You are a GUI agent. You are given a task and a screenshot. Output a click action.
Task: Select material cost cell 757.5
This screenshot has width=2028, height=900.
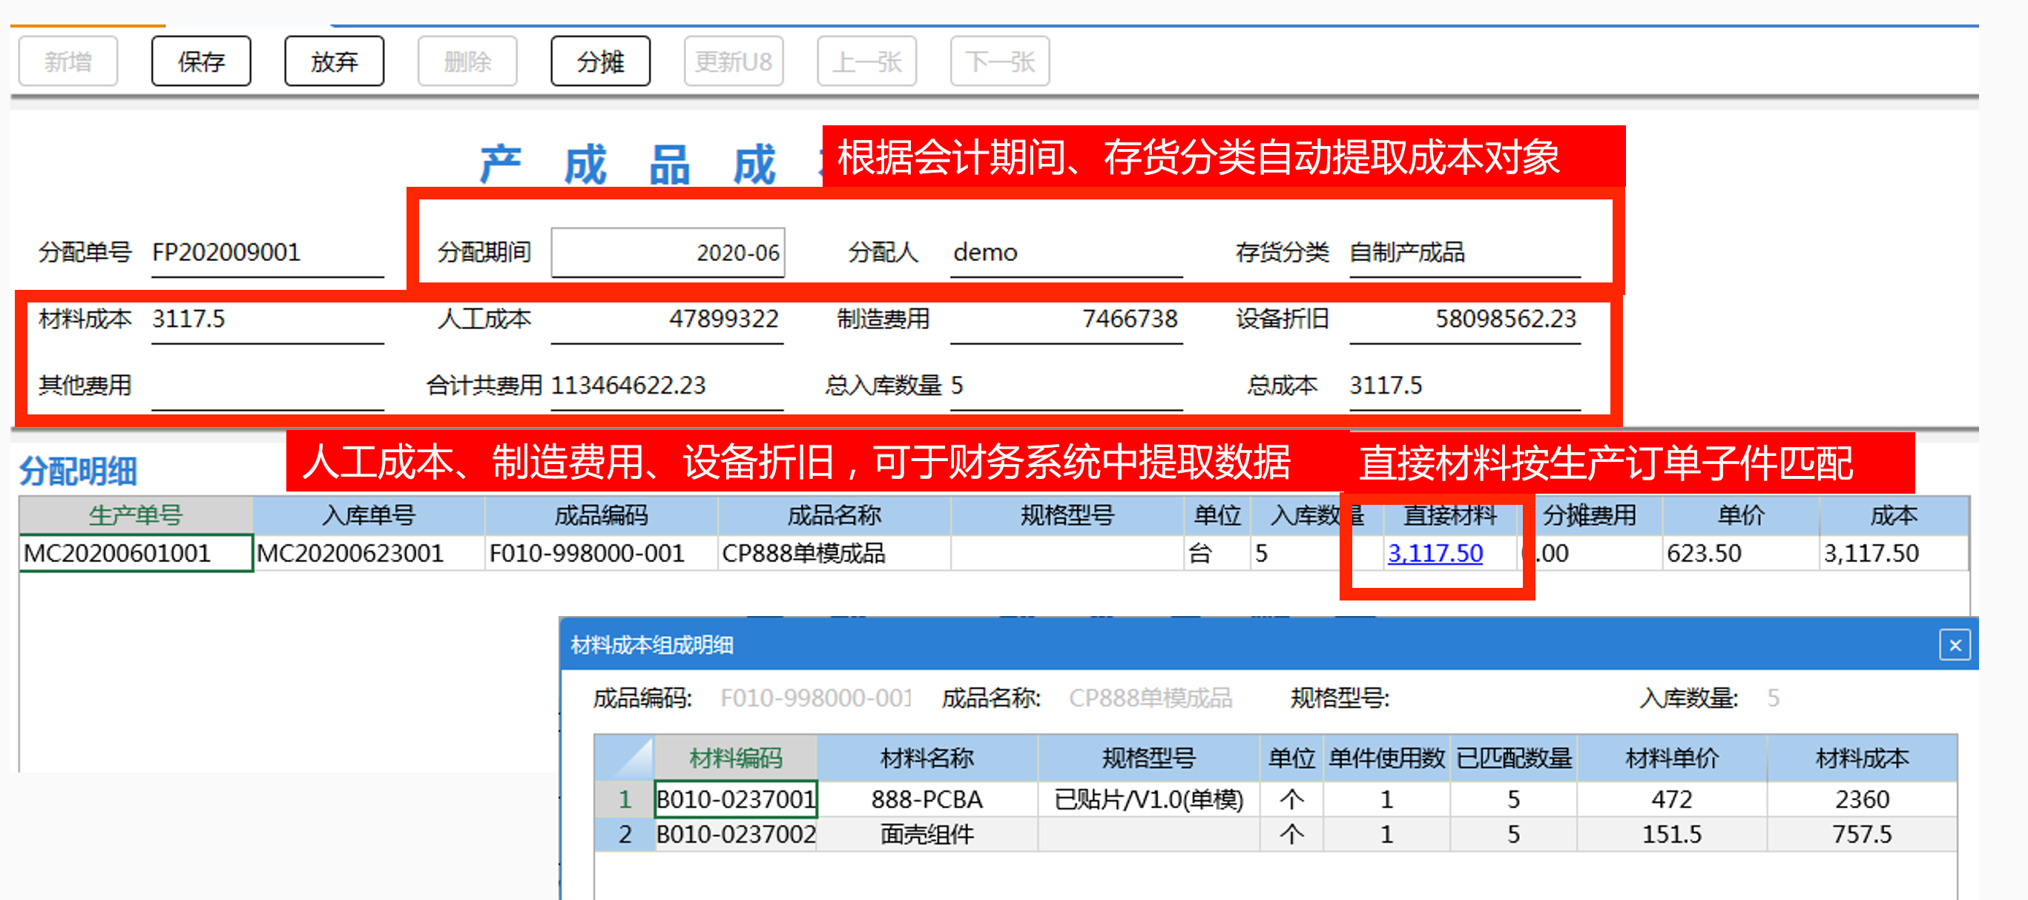(x=1862, y=835)
